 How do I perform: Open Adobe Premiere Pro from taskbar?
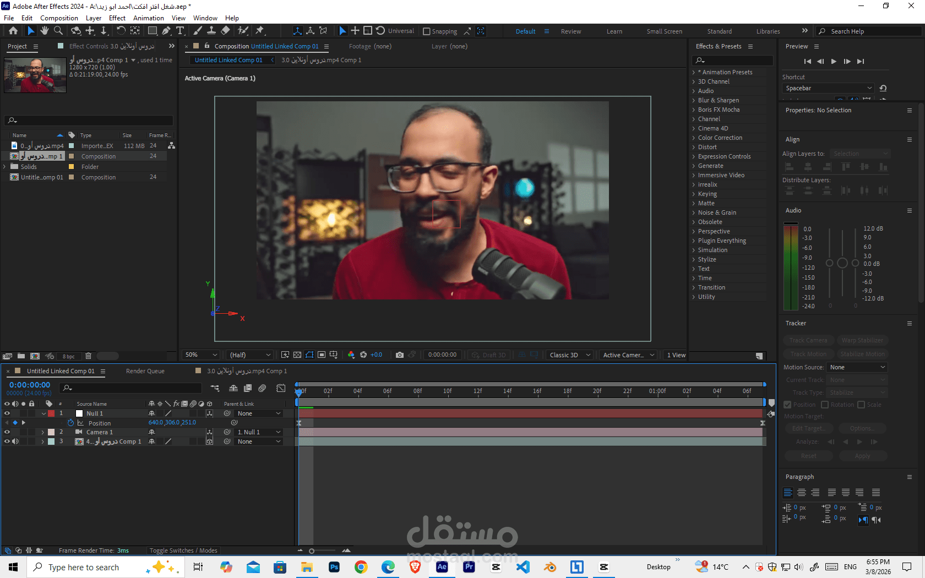coord(469,567)
